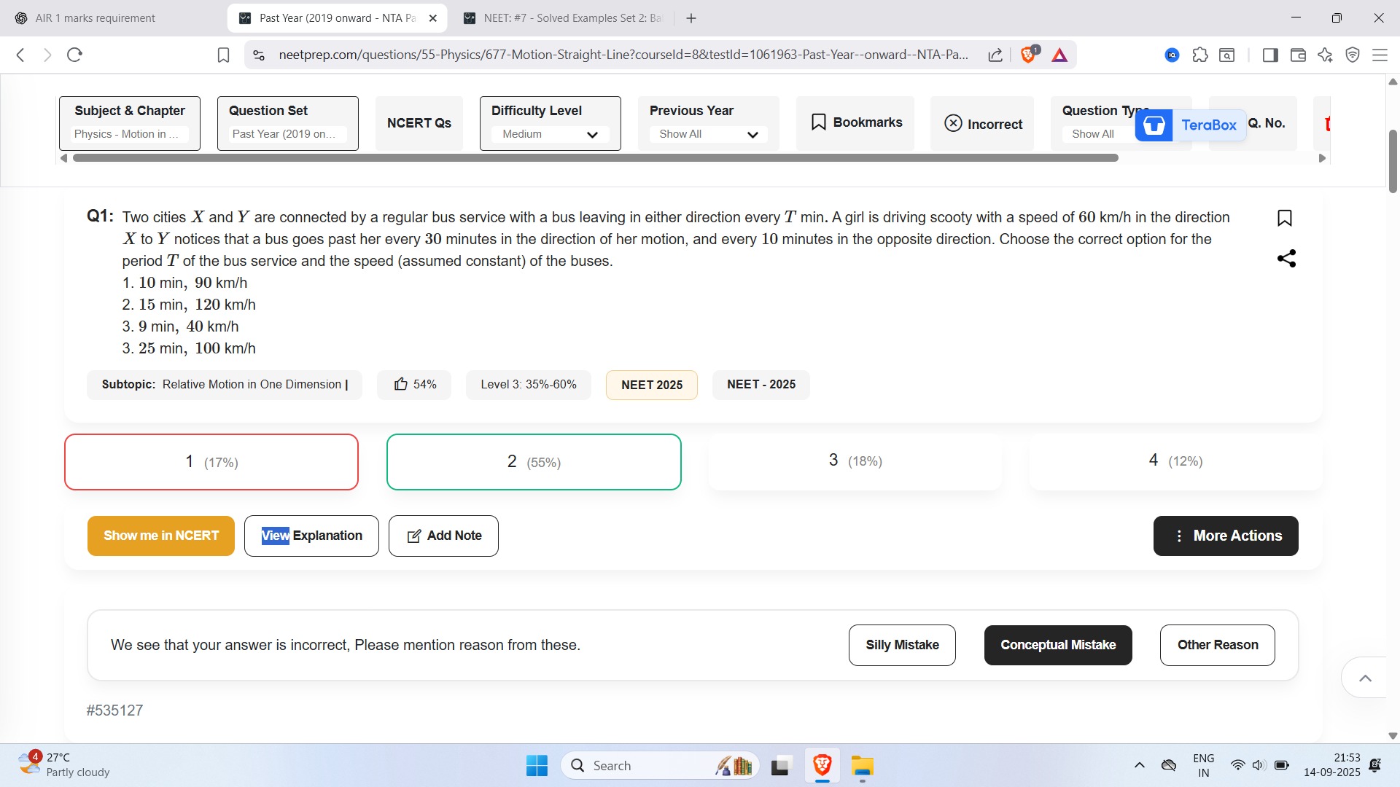Click the thumbs up 54% like icon
Image resolution: width=1400 pixels, height=787 pixels.
tap(401, 384)
